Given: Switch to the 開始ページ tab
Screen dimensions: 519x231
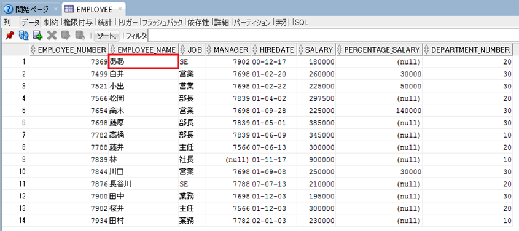Looking at the screenshot, I should [32, 9].
